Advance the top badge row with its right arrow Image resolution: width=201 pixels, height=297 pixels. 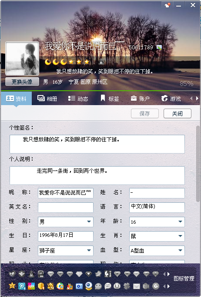coord(168,274)
